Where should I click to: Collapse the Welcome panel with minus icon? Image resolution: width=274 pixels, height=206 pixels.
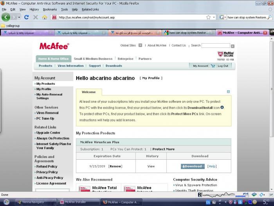[x=228, y=92]
